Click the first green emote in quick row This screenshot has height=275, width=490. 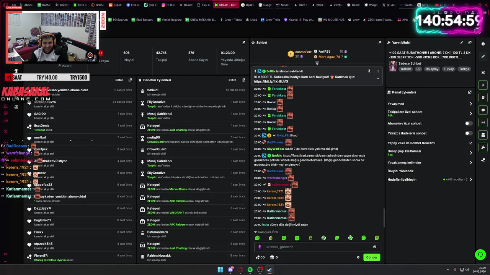click(x=257, y=238)
